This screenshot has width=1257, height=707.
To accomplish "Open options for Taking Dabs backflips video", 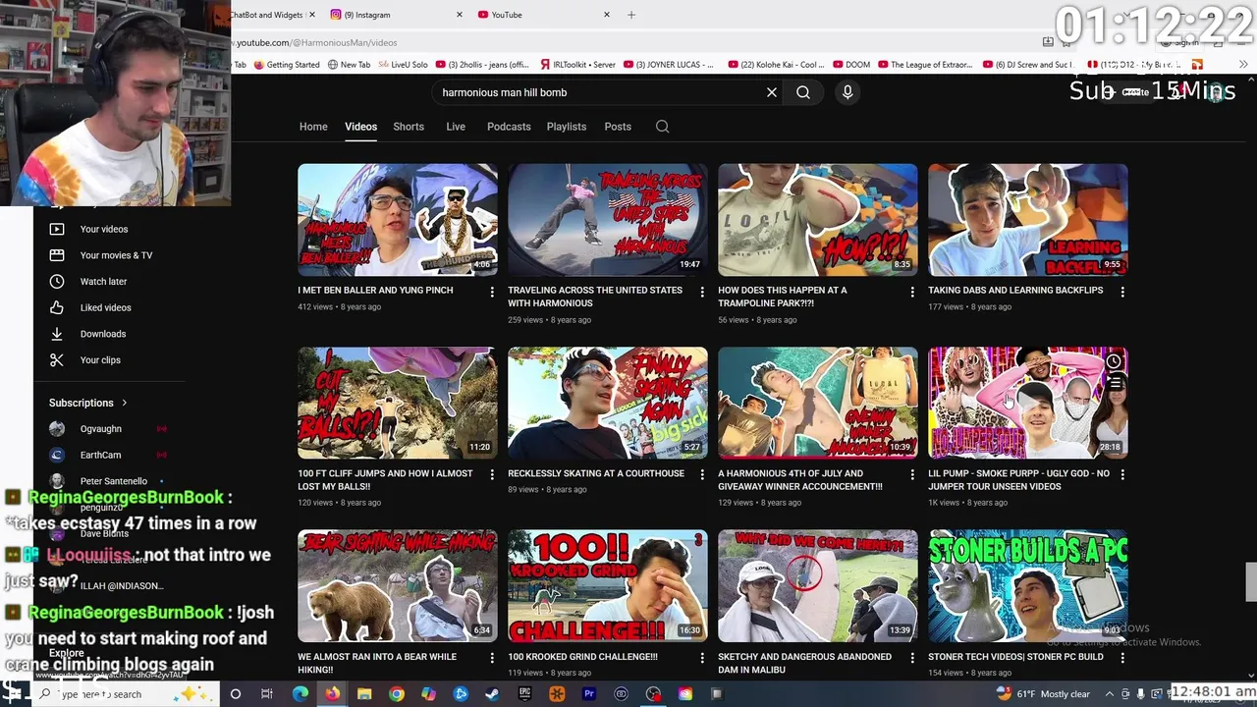I will click(1122, 292).
